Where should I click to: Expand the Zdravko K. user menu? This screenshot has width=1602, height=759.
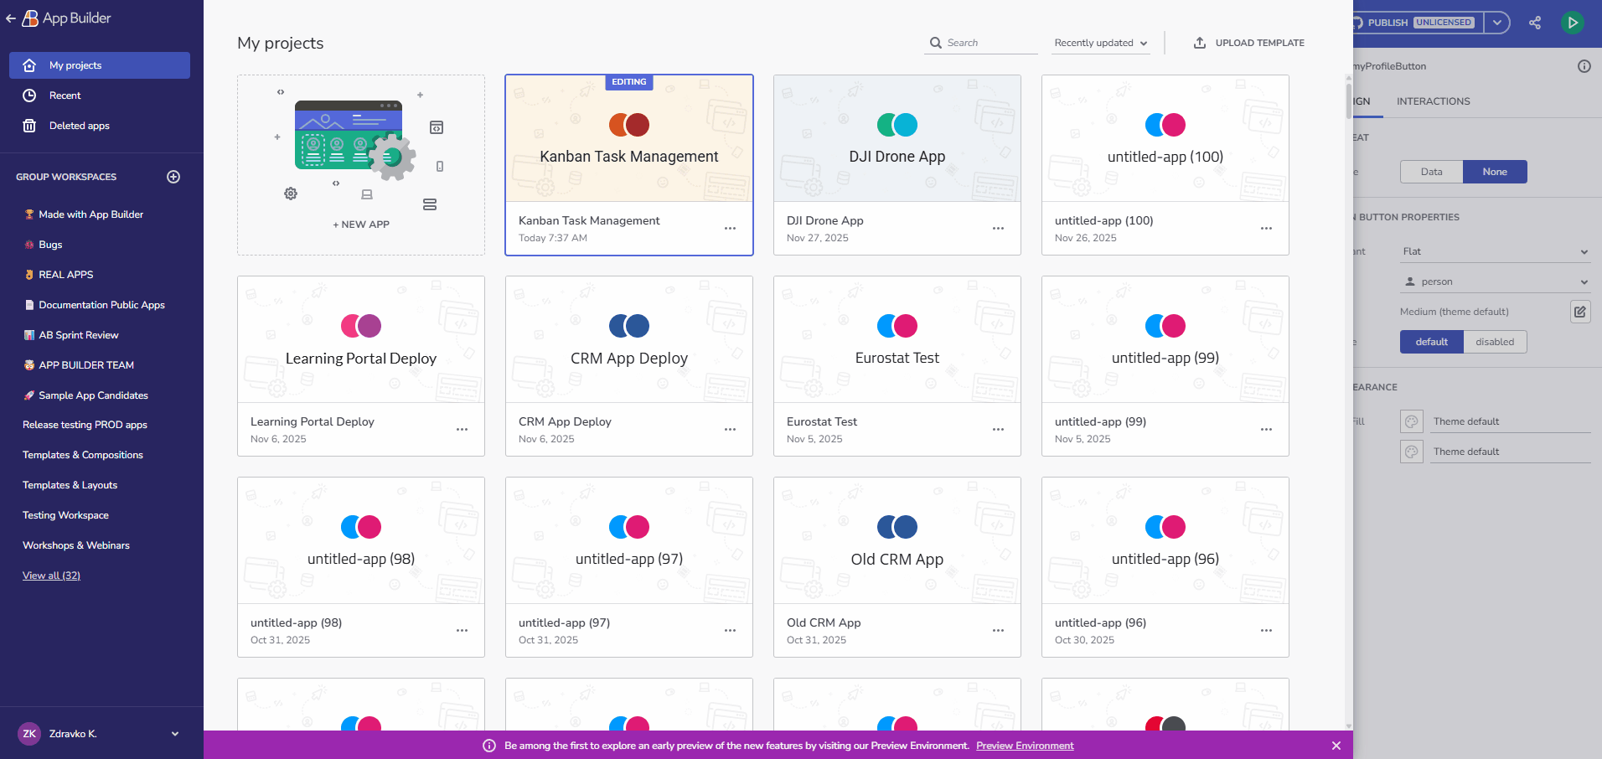(x=174, y=734)
